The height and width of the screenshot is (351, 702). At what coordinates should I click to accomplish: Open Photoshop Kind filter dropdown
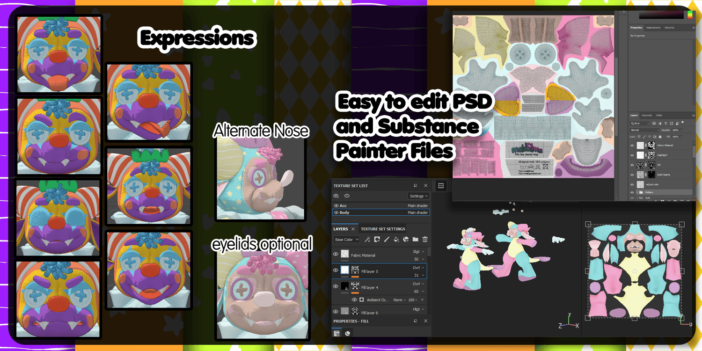click(639, 124)
